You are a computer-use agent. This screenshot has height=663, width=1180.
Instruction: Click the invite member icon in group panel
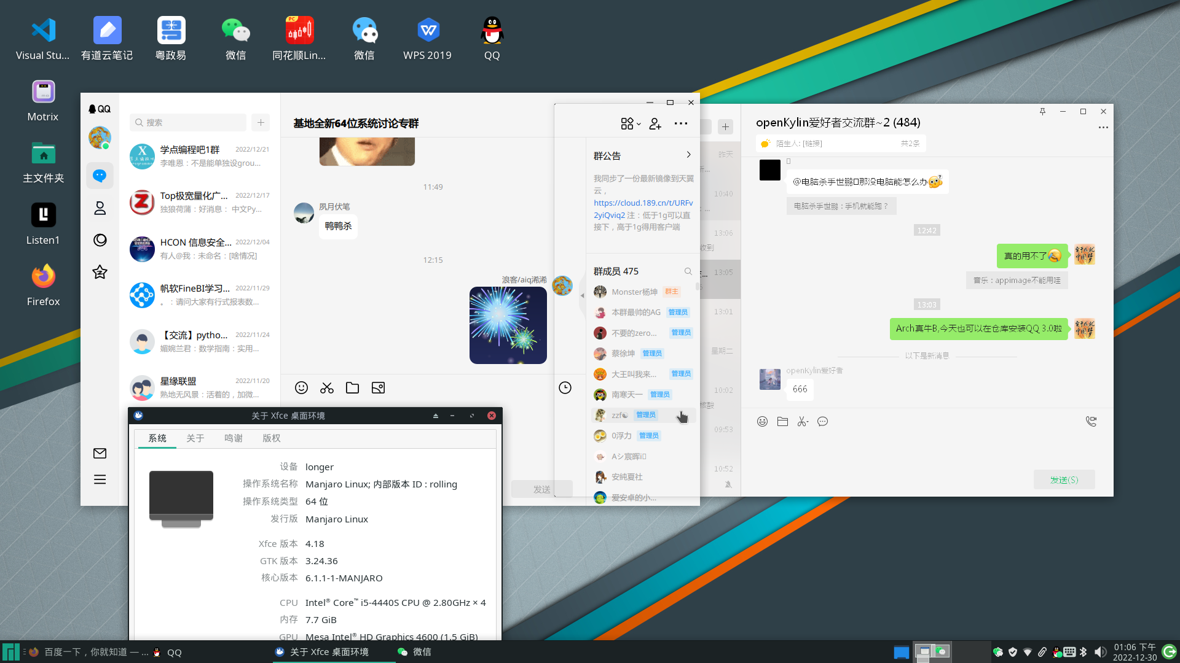click(655, 123)
